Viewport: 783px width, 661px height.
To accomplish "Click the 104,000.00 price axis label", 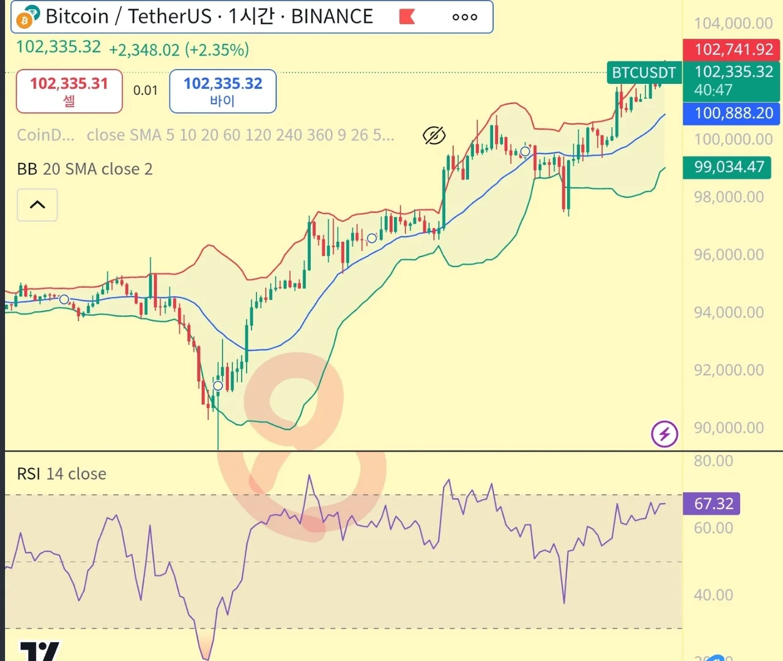I will (x=733, y=23).
